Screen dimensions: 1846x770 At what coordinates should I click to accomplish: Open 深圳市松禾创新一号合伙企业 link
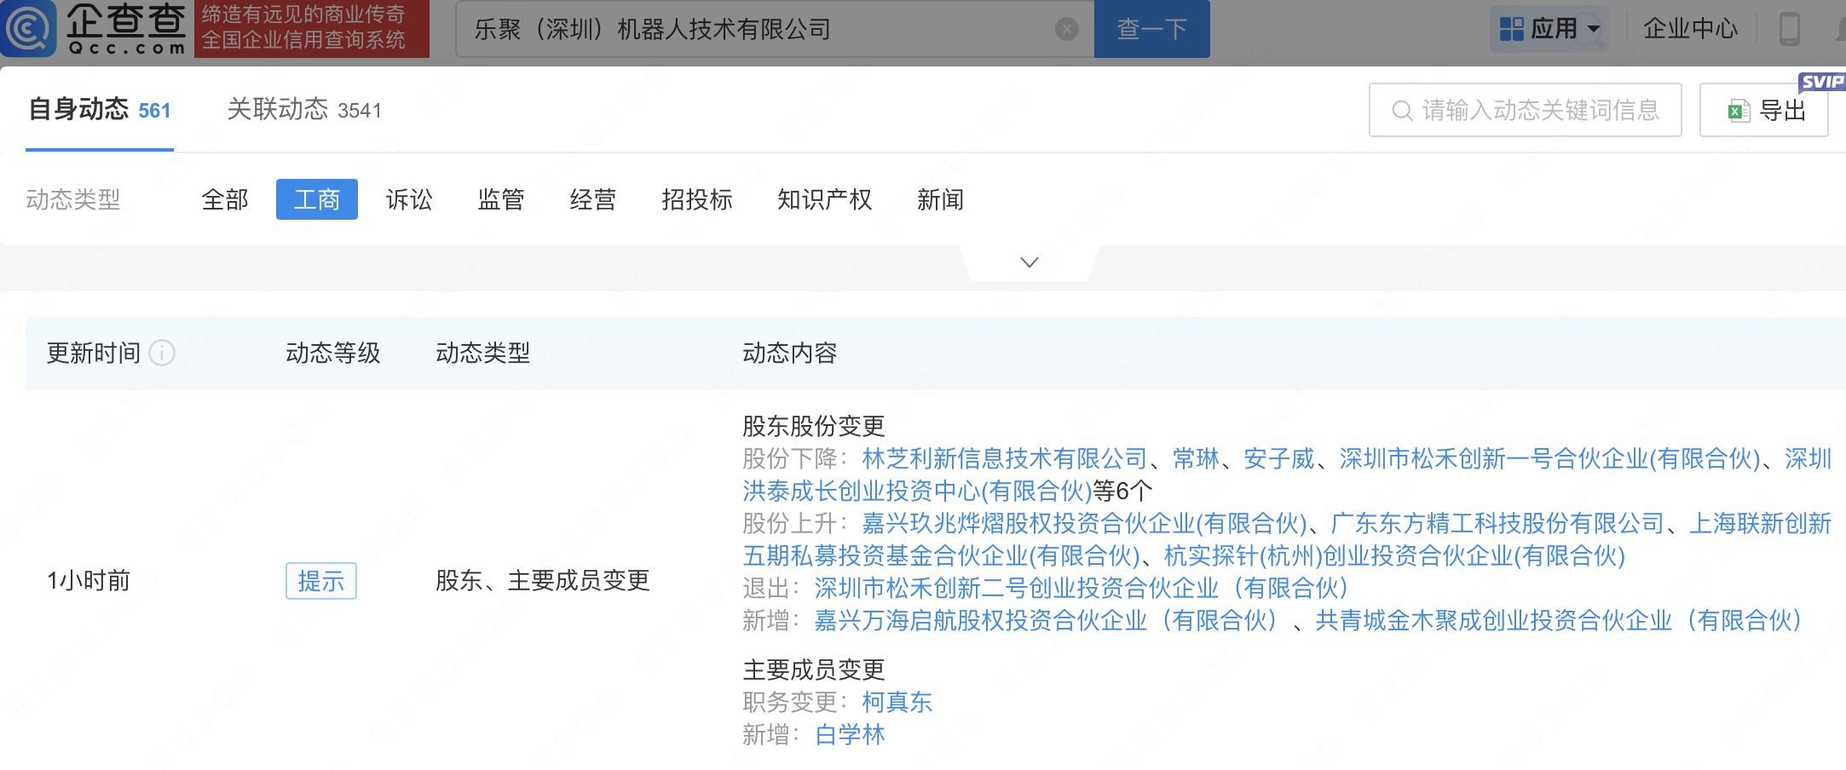[1549, 458]
